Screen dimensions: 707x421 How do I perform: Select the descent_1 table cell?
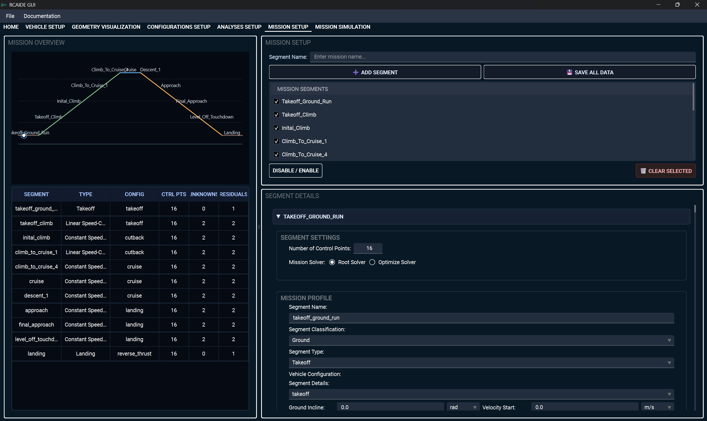point(36,296)
